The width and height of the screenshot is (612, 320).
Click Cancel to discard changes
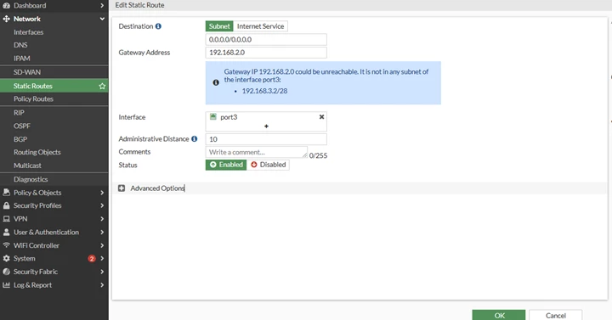[555, 315]
